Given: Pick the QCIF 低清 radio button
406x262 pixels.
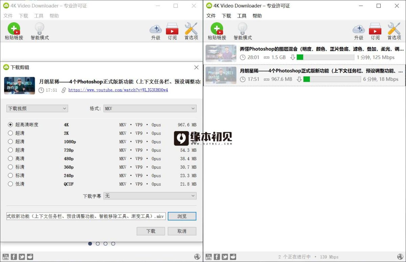Looking at the screenshot, I should tap(10, 184).
